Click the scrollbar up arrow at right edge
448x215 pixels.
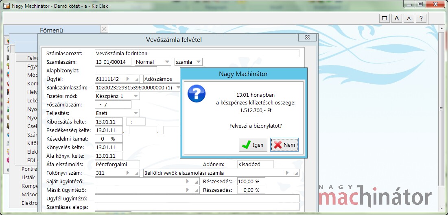tap(442, 28)
